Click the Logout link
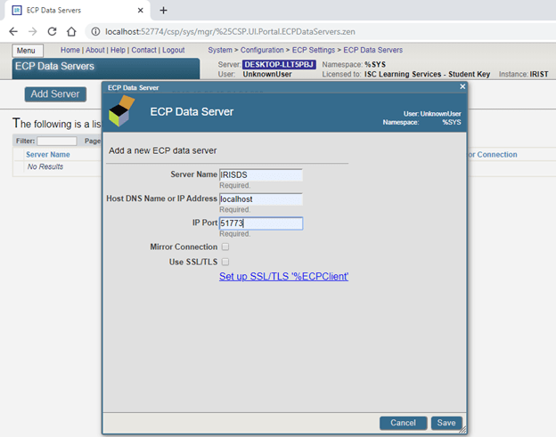This screenshot has width=556, height=437. coord(174,50)
